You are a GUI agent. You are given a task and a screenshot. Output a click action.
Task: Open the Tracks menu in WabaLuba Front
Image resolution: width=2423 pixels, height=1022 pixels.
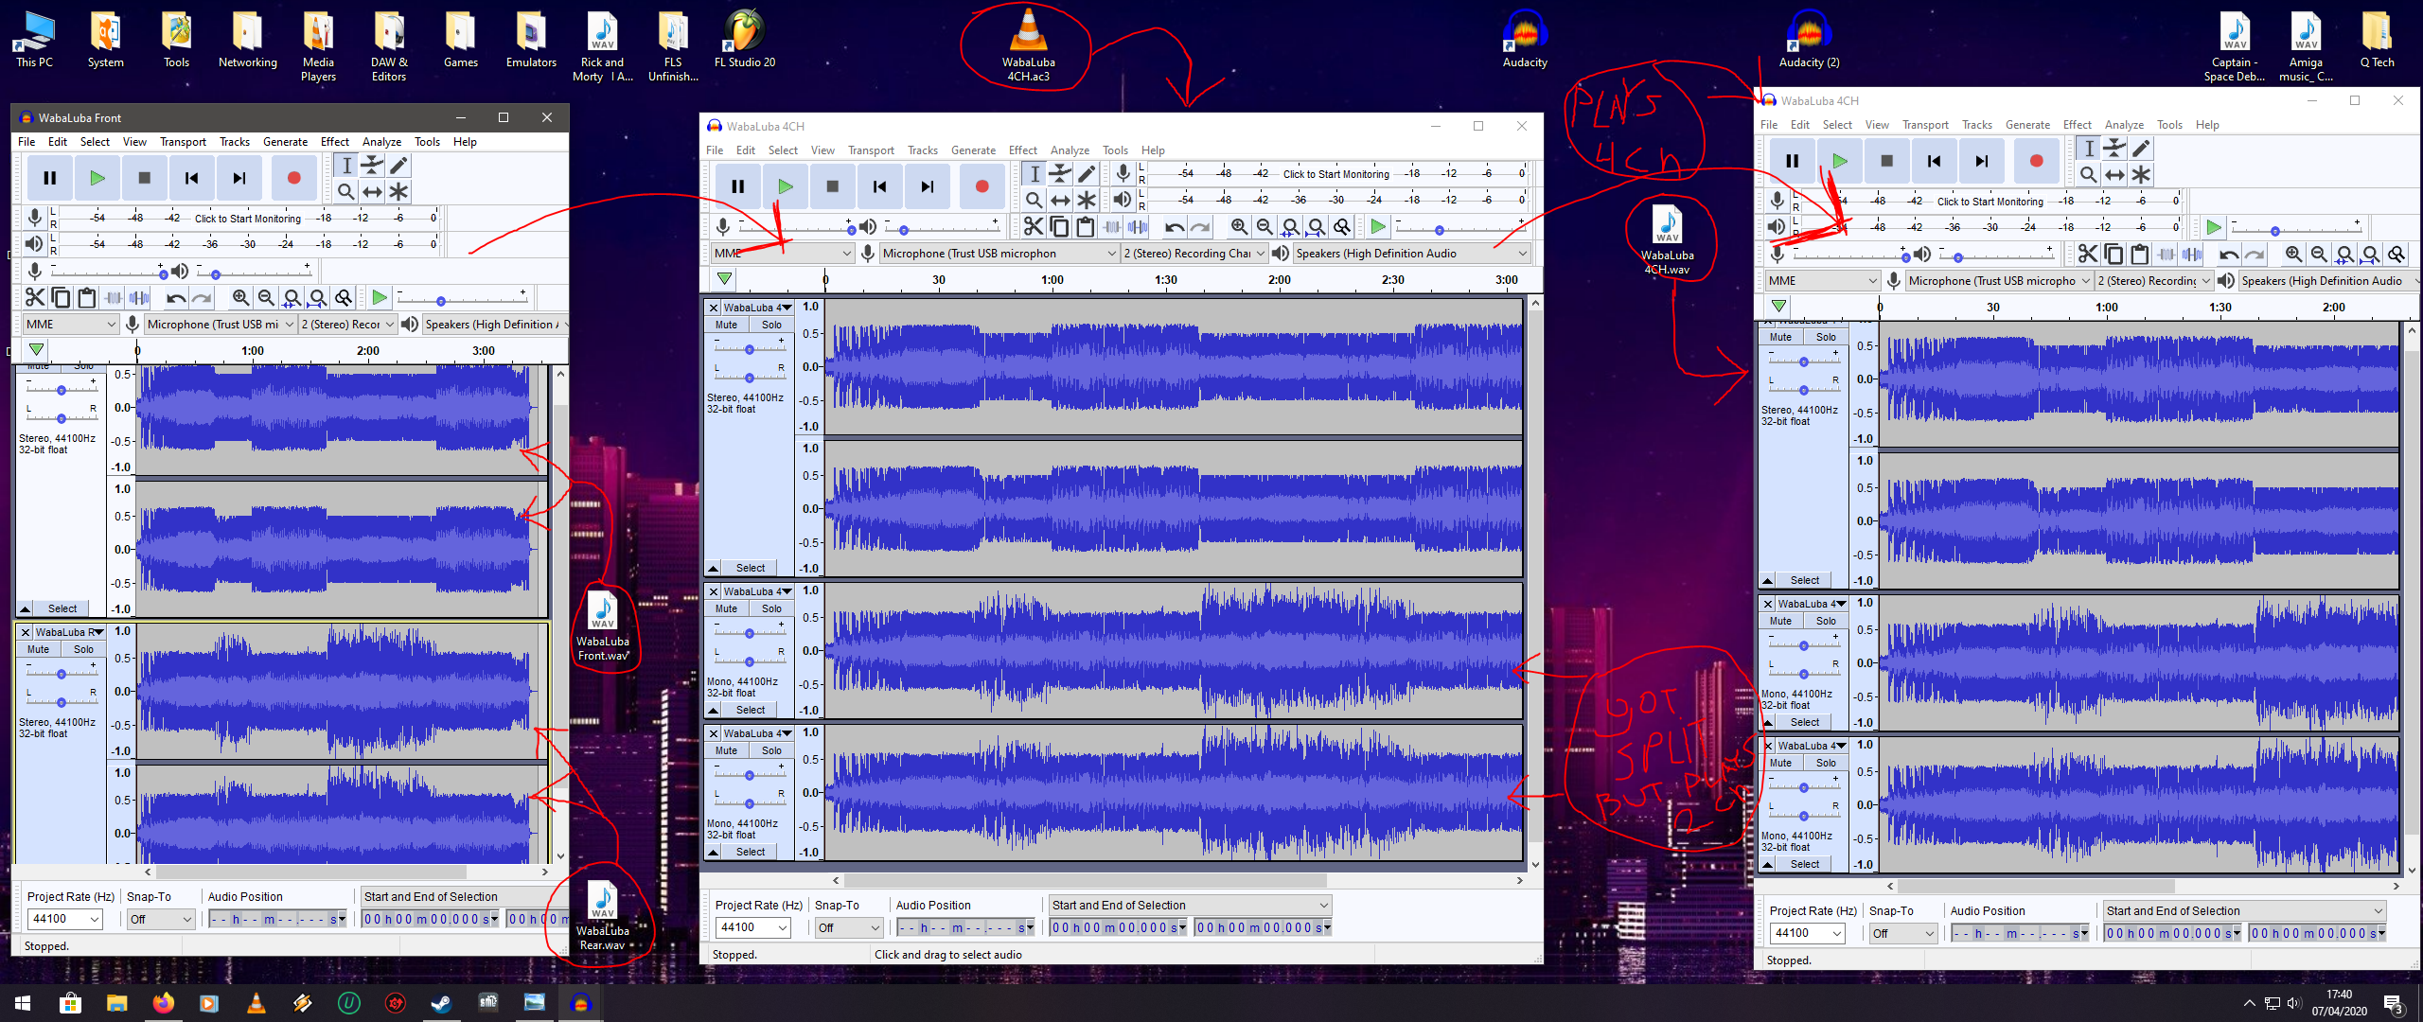tap(235, 142)
